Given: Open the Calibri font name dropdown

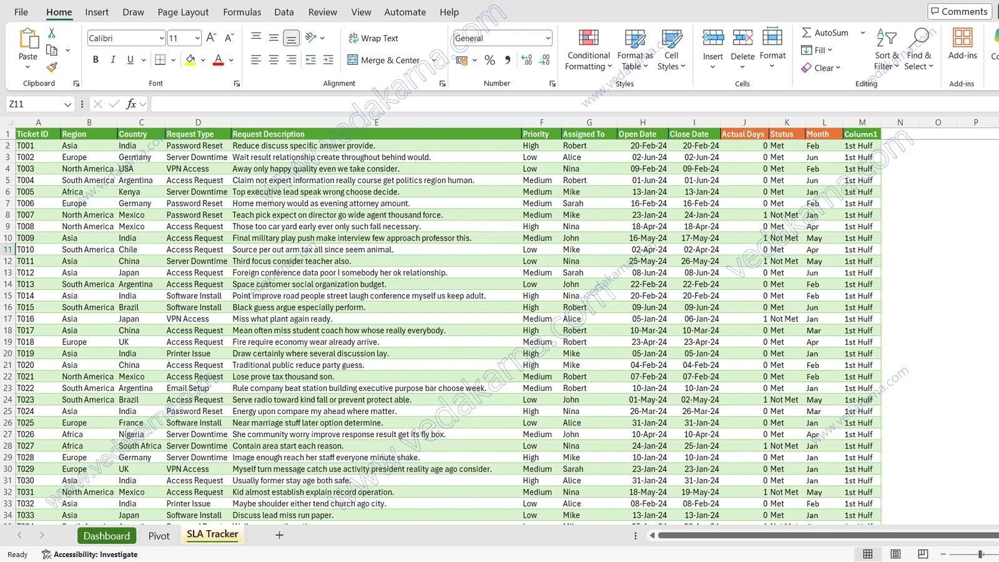Looking at the screenshot, I should coord(161,38).
